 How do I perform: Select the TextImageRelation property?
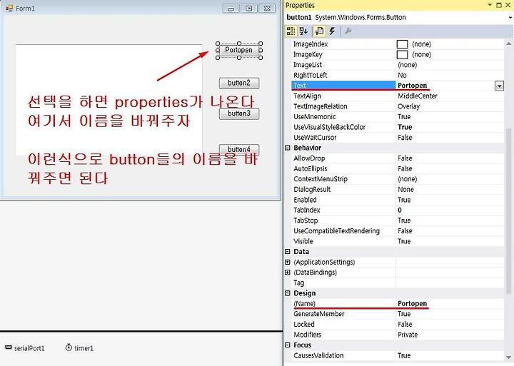pos(398,106)
